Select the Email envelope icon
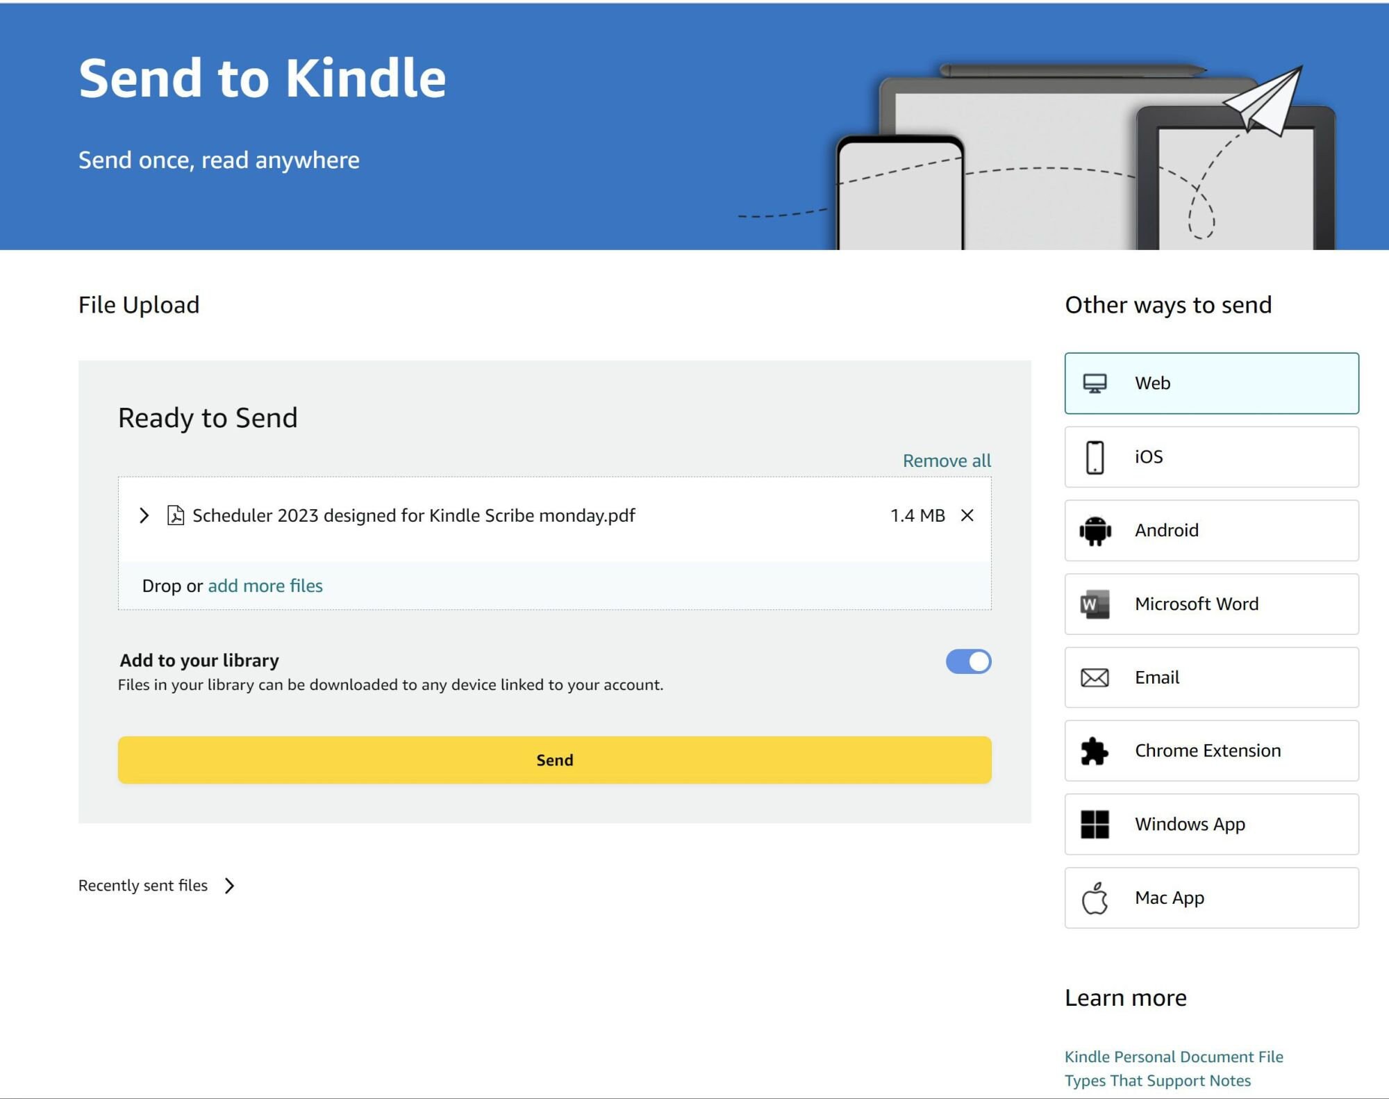This screenshot has width=1389, height=1099. (x=1096, y=677)
